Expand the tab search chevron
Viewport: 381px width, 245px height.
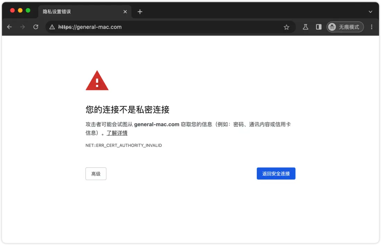(x=370, y=12)
